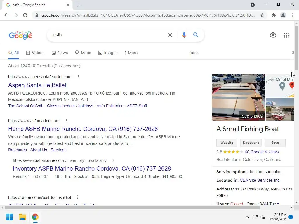Open ASFB Staff sitelink

tap(137, 106)
